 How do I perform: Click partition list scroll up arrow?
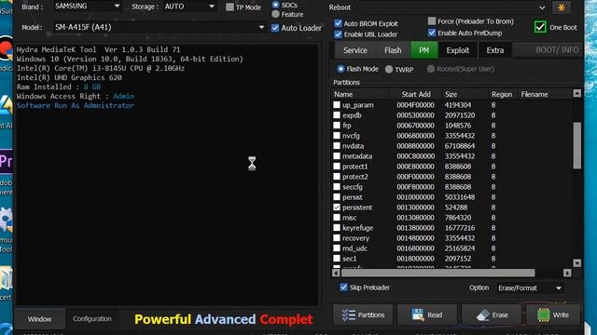pos(576,93)
